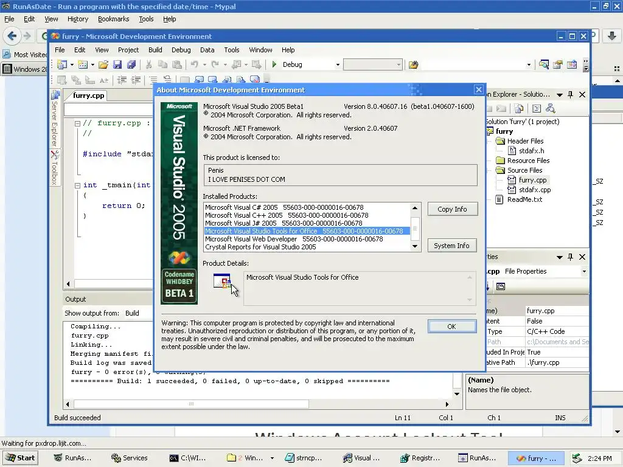Image resolution: width=623 pixels, height=467 pixels.
Task: Click the Cut scissors icon
Action: 148,64
